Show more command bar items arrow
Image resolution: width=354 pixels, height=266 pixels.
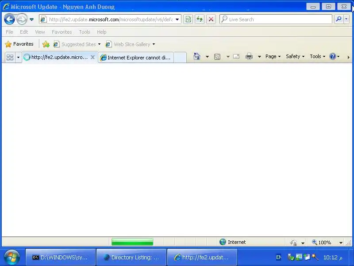(348, 58)
